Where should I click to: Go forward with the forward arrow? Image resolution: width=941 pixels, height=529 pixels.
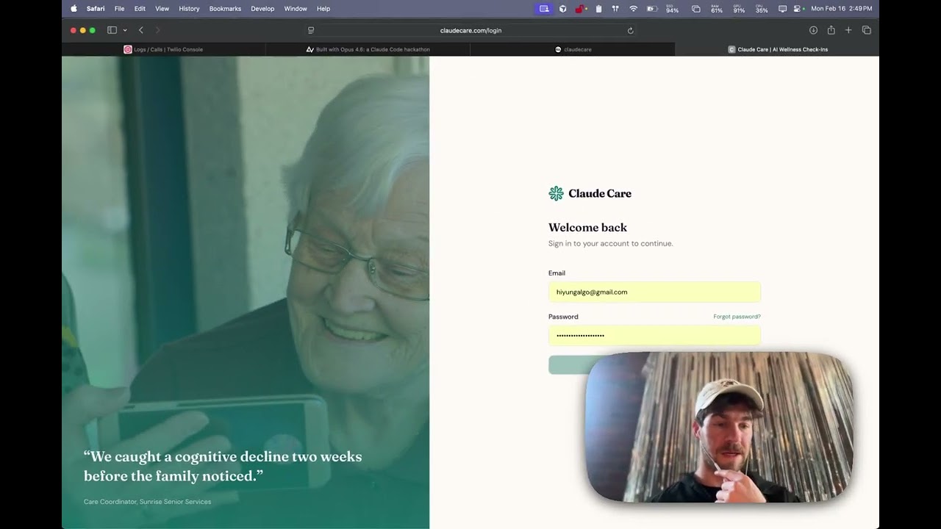pos(157,30)
